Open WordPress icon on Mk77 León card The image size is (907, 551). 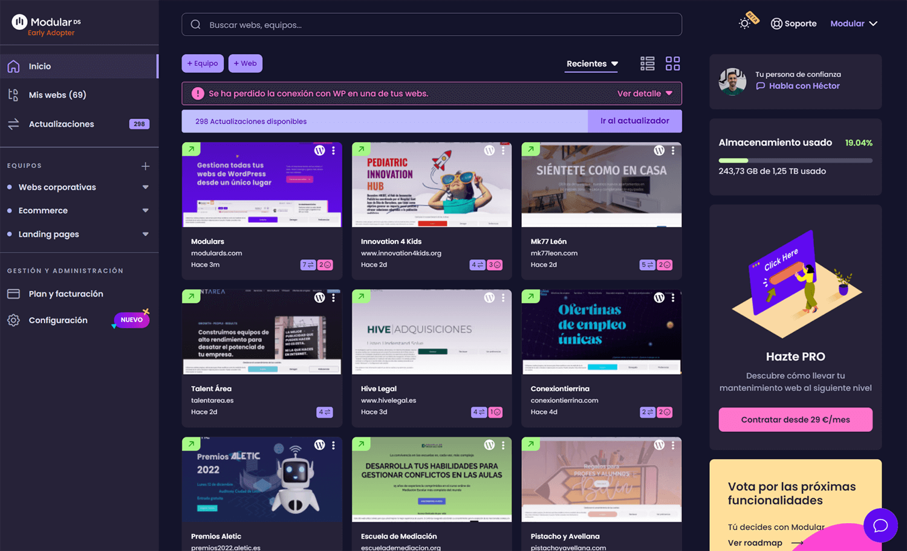[x=659, y=150]
